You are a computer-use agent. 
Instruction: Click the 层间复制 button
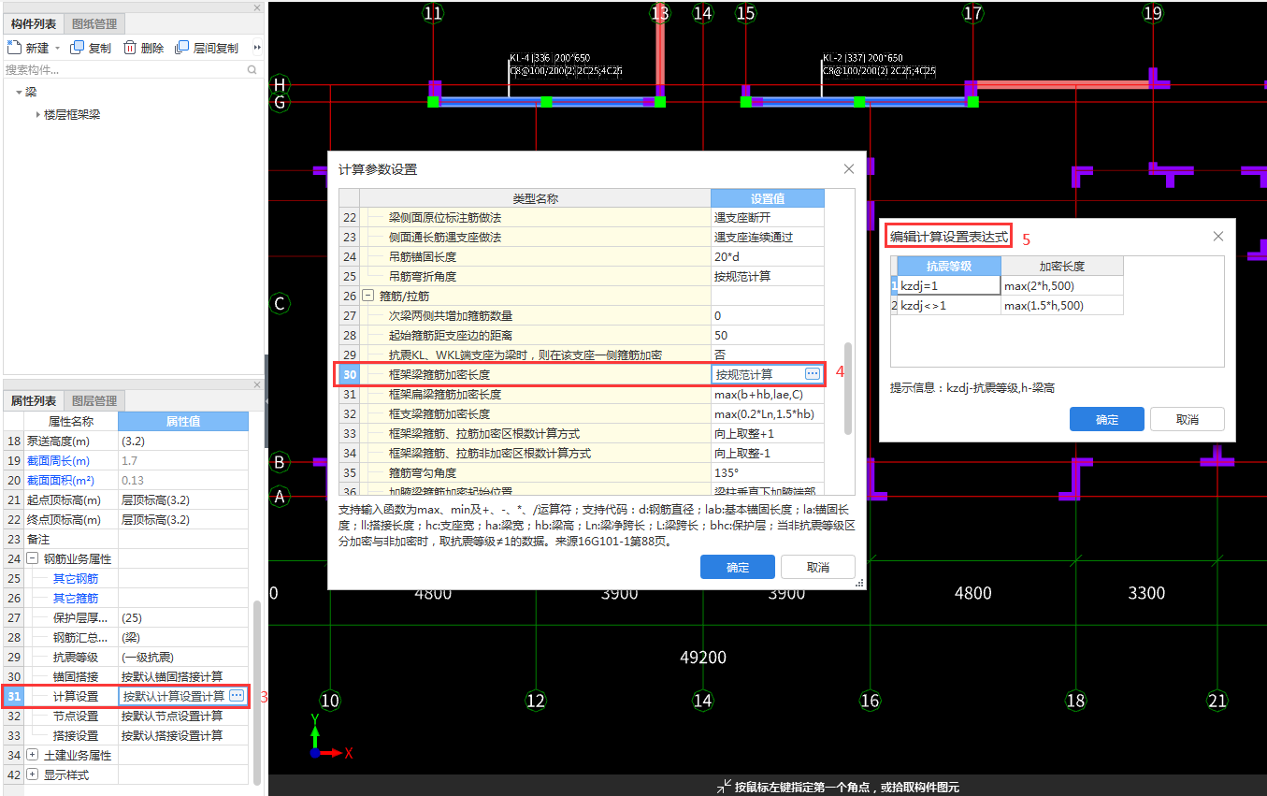point(207,48)
